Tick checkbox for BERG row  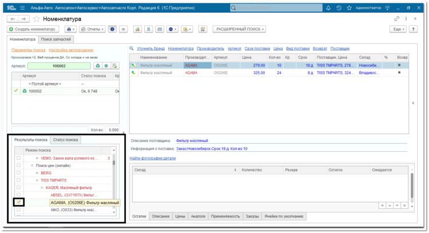tap(19, 173)
